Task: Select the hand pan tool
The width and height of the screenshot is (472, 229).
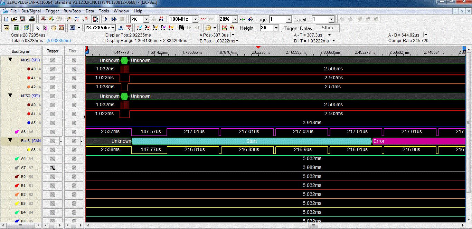Action: (53, 28)
